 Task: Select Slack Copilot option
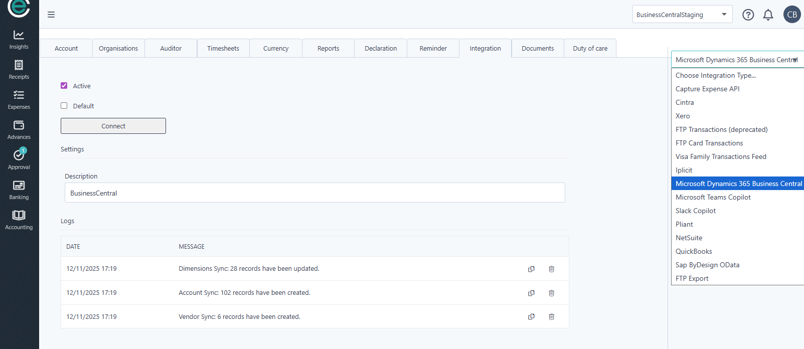(737, 211)
